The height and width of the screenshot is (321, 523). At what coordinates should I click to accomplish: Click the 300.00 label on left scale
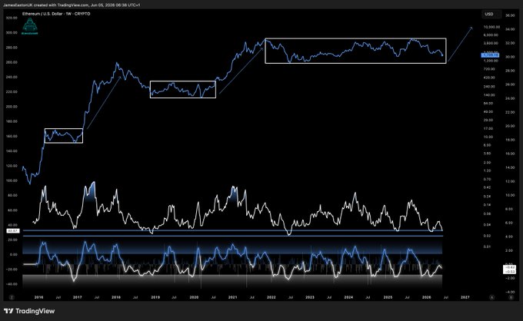tap(12, 32)
